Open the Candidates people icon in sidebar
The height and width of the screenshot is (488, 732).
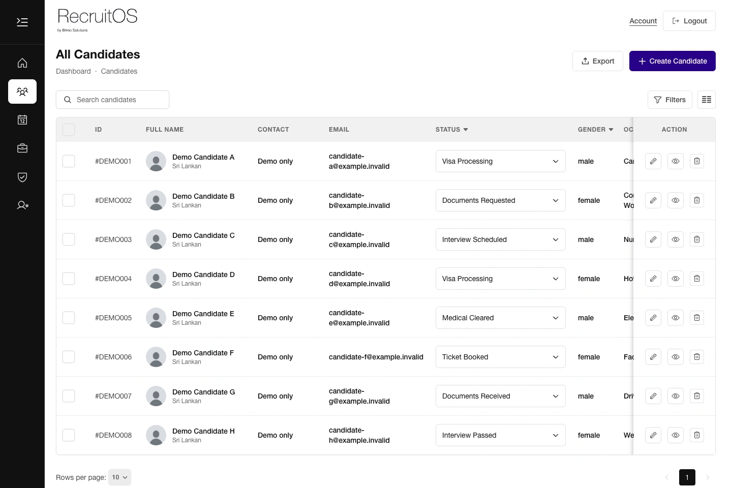[22, 91]
